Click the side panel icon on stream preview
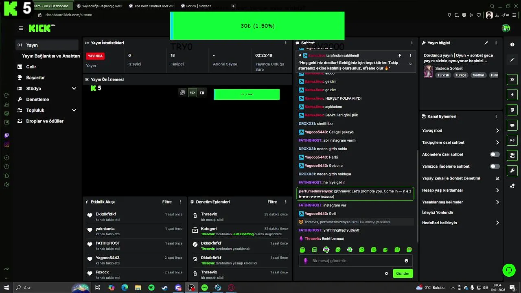This screenshot has height=293, width=521. coord(202,93)
